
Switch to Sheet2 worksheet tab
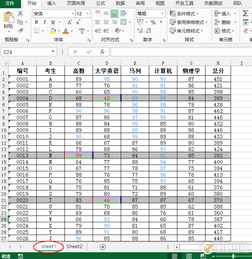(74, 247)
